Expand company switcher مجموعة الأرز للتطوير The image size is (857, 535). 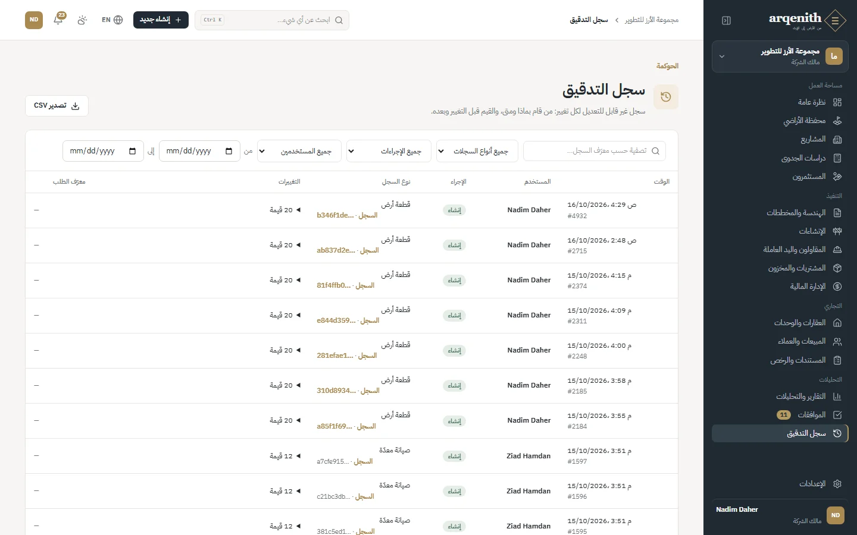[x=780, y=56]
